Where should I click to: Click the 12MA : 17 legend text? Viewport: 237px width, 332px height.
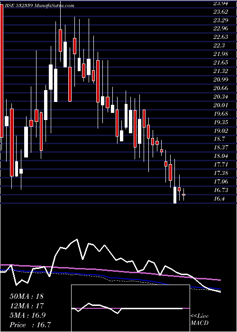point(27,306)
